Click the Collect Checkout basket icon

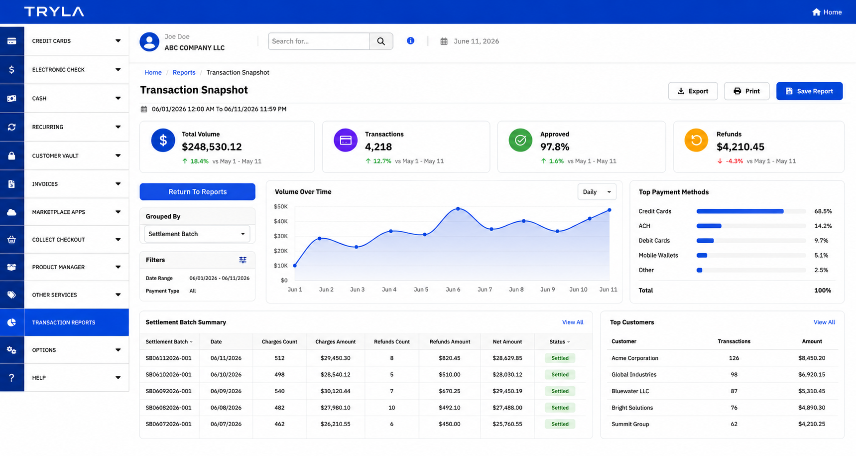(x=11, y=240)
